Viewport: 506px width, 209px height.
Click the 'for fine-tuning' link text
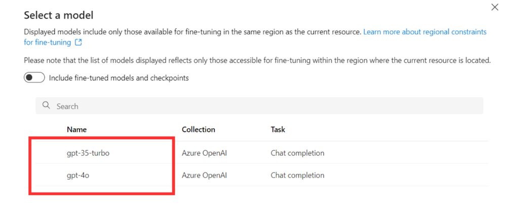(48, 42)
